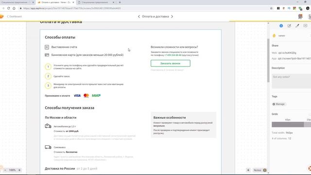Screen dimensions: 311x175
Task: Click the Mastercard logo
Action: (x=86, y=96)
